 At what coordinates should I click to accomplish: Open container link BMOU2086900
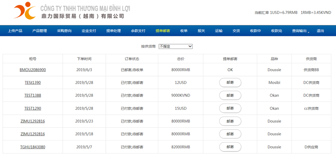click(x=33, y=70)
